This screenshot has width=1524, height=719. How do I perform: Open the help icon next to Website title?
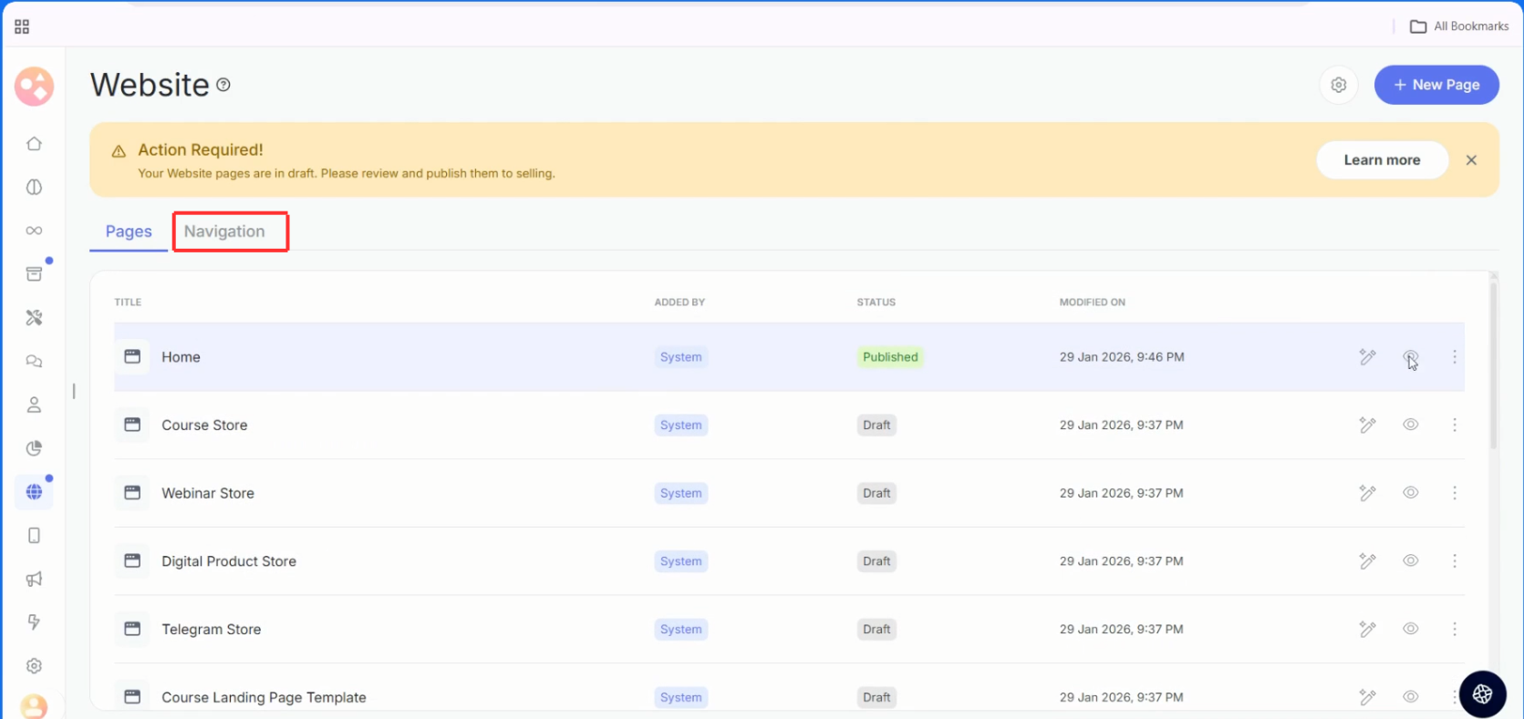(223, 85)
